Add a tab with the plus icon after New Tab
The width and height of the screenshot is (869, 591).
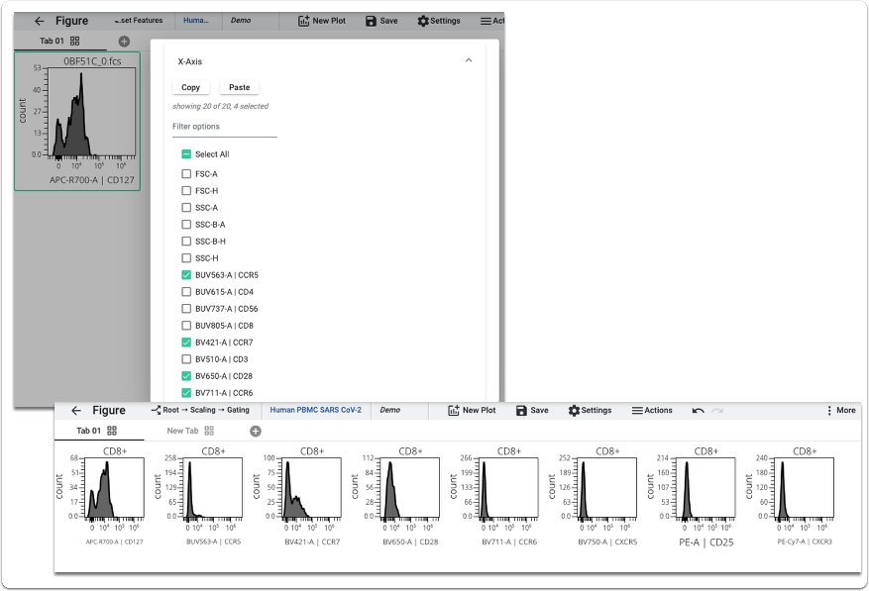click(256, 431)
